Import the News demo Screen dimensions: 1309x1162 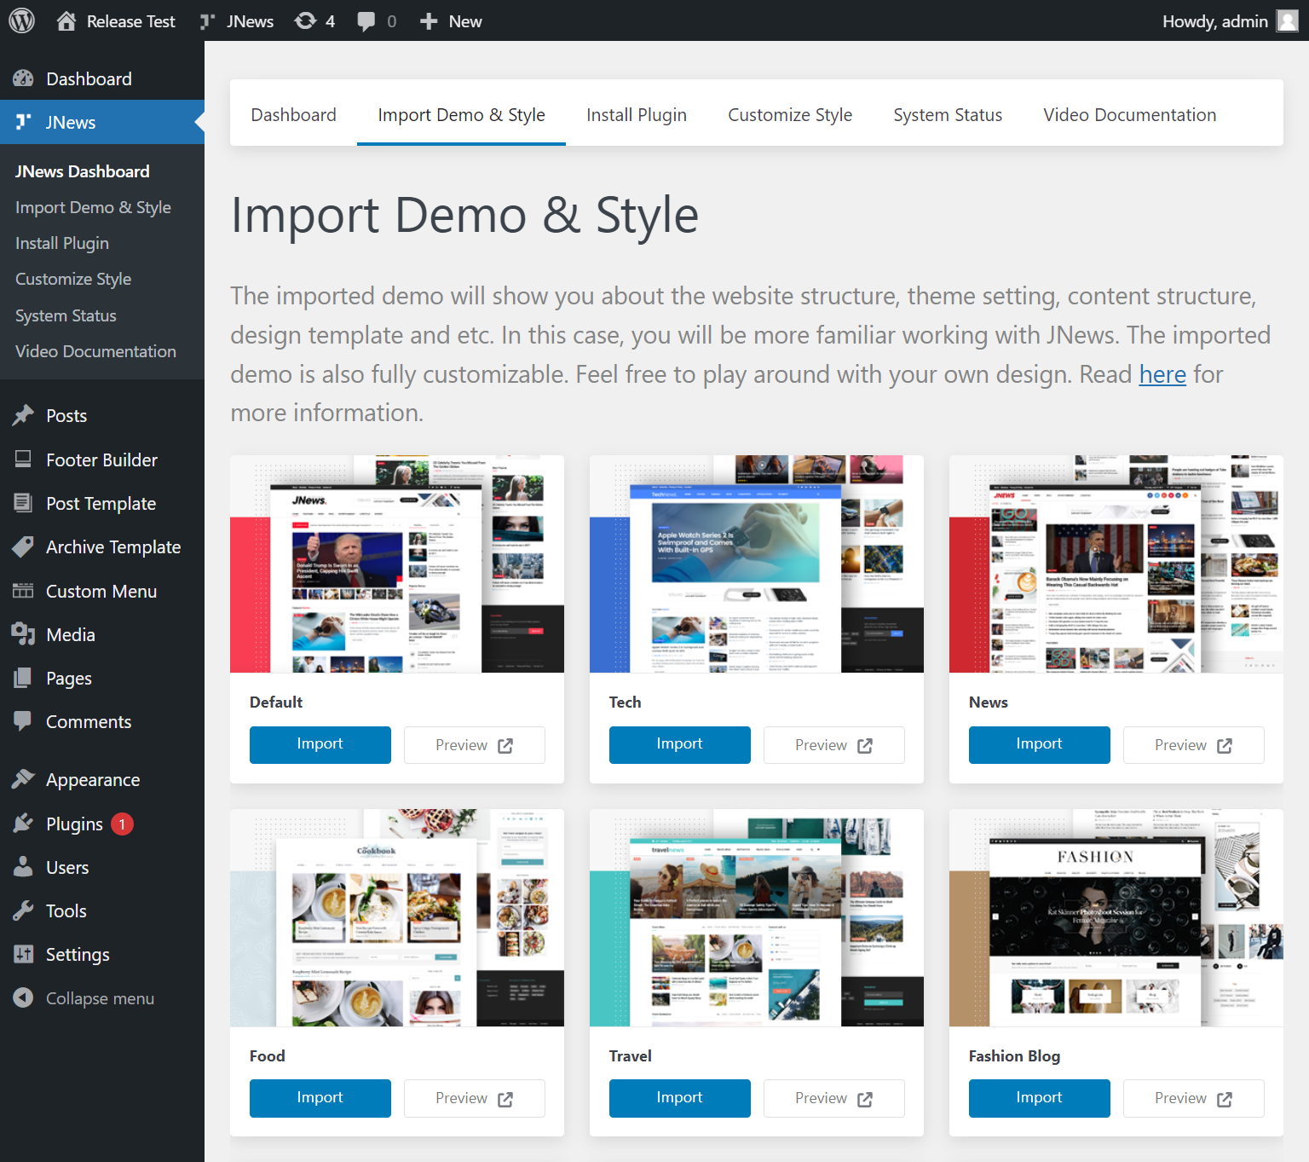[1039, 744]
